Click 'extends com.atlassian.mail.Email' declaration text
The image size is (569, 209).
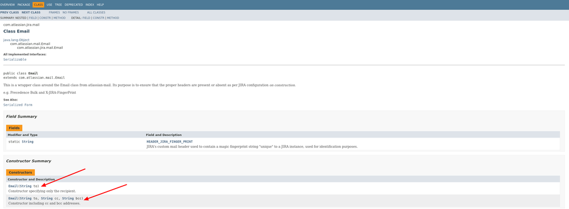tap(34, 78)
